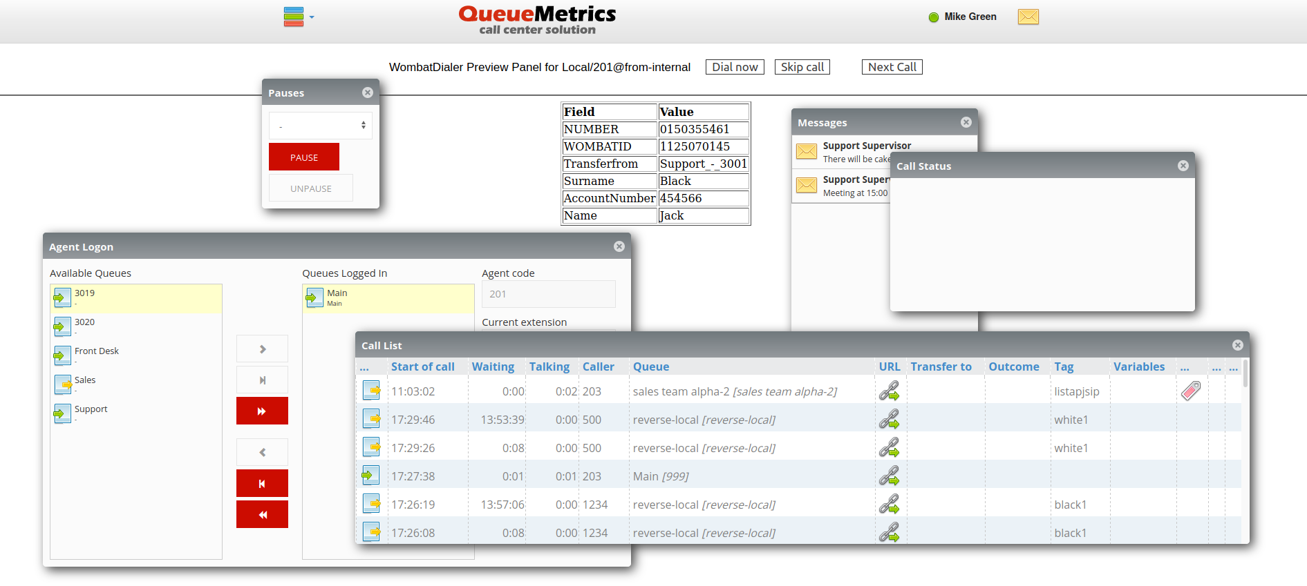
Task: Close the Pauses panel
Action: point(368,92)
